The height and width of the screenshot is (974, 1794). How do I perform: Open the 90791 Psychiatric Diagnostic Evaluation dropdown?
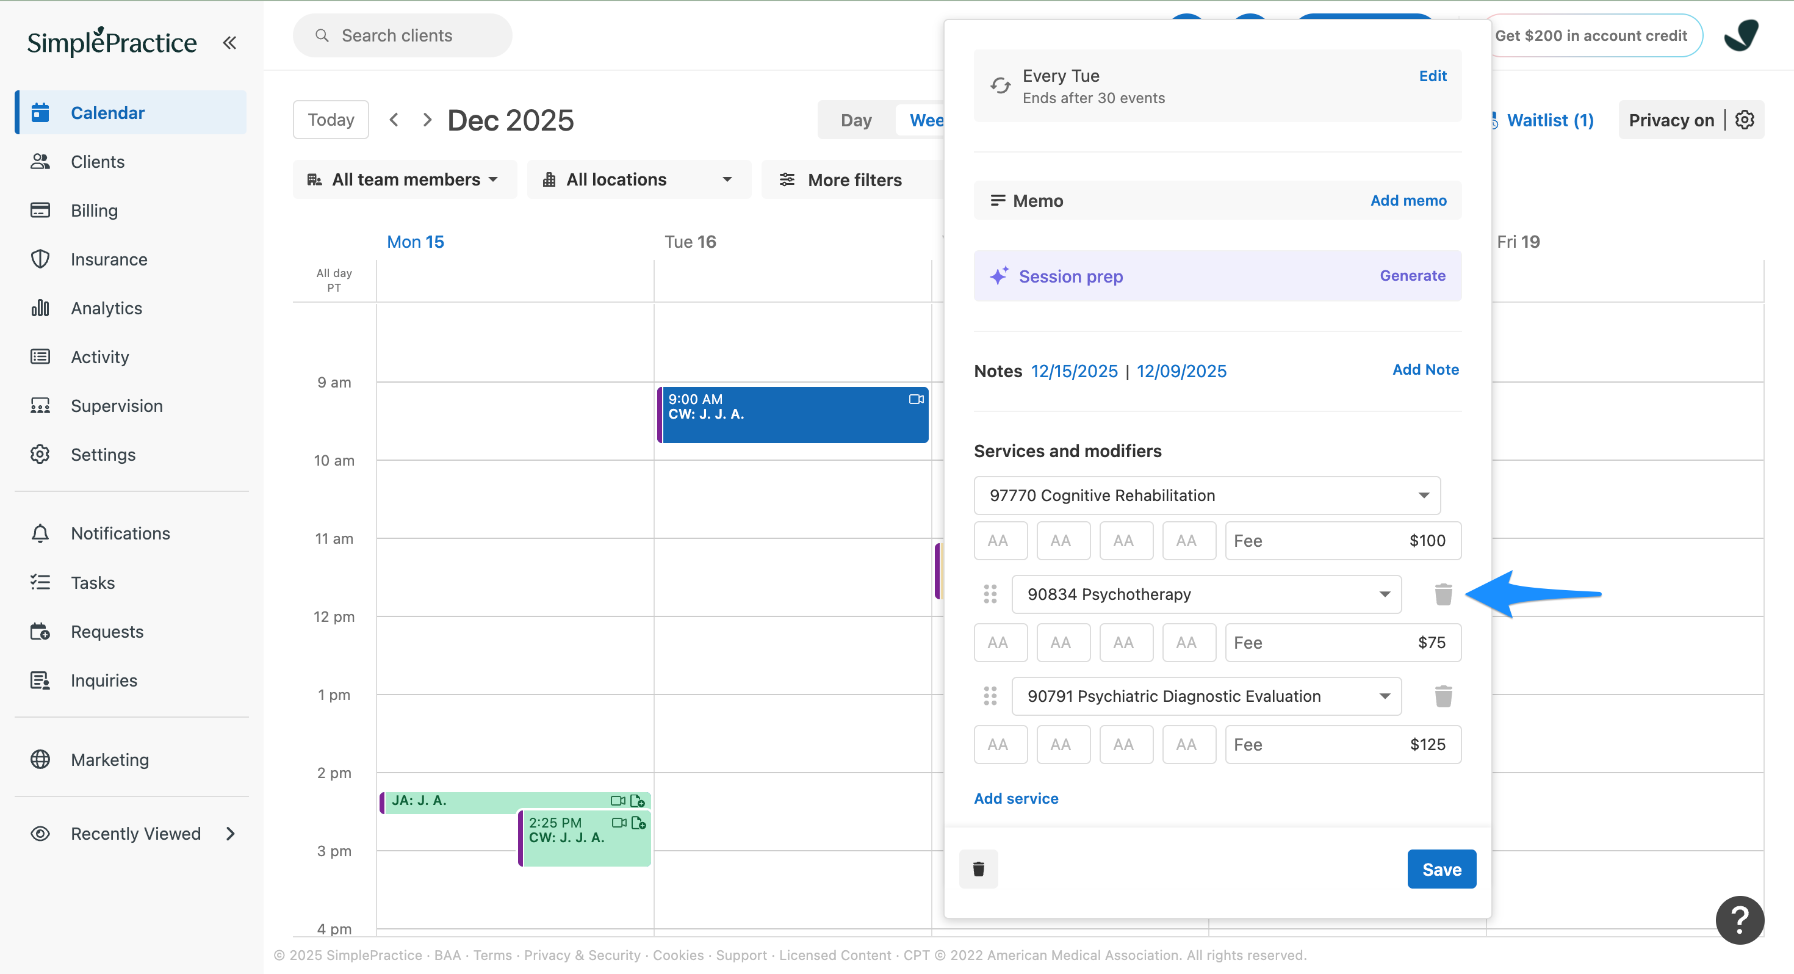click(1206, 696)
